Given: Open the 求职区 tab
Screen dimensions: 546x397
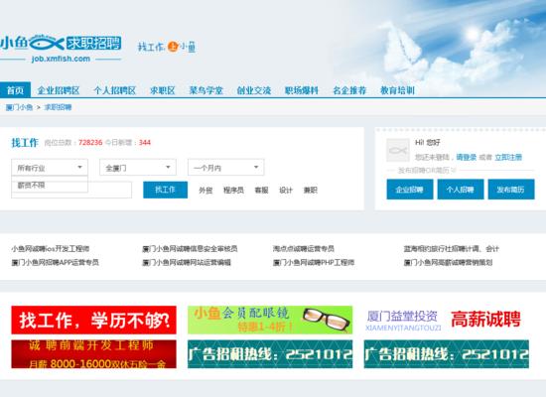Looking at the screenshot, I should [x=162, y=90].
